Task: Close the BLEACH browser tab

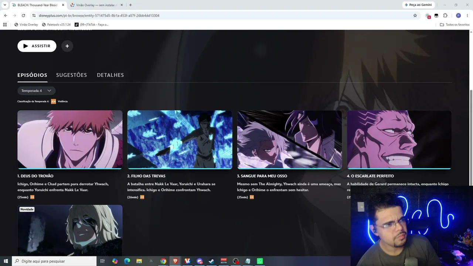Action: pyautogui.click(x=63, y=5)
